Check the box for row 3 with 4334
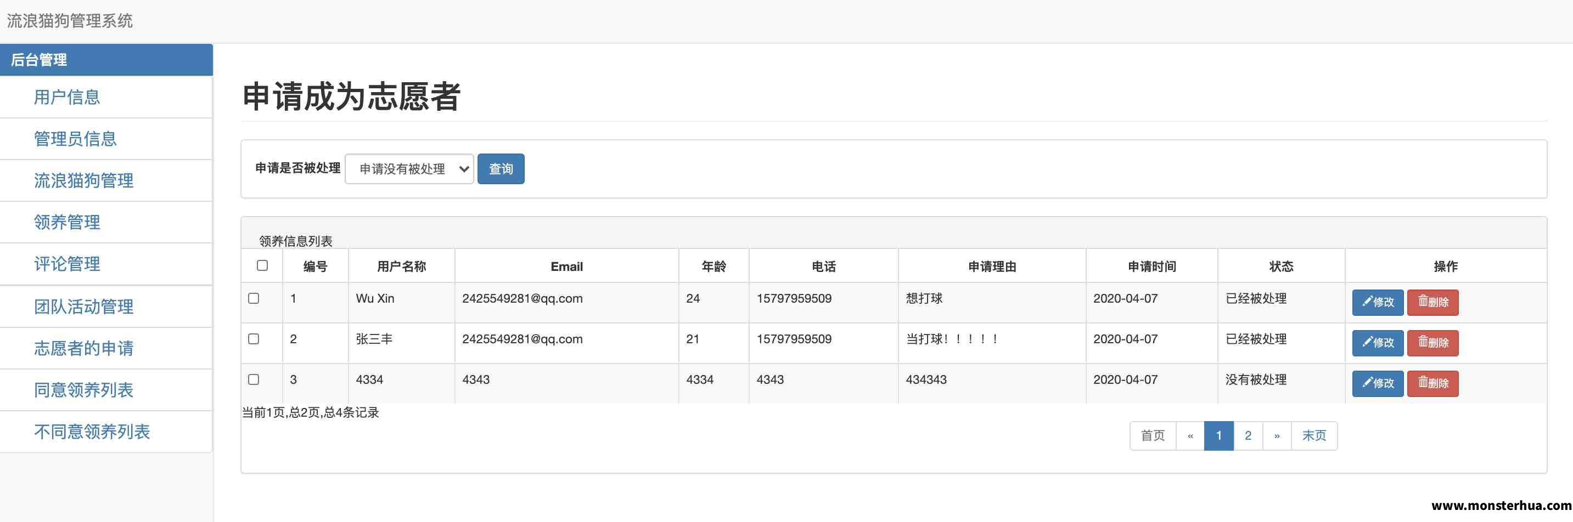Image resolution: width=1573 pixels, height=522 pixels. point(254,379)
